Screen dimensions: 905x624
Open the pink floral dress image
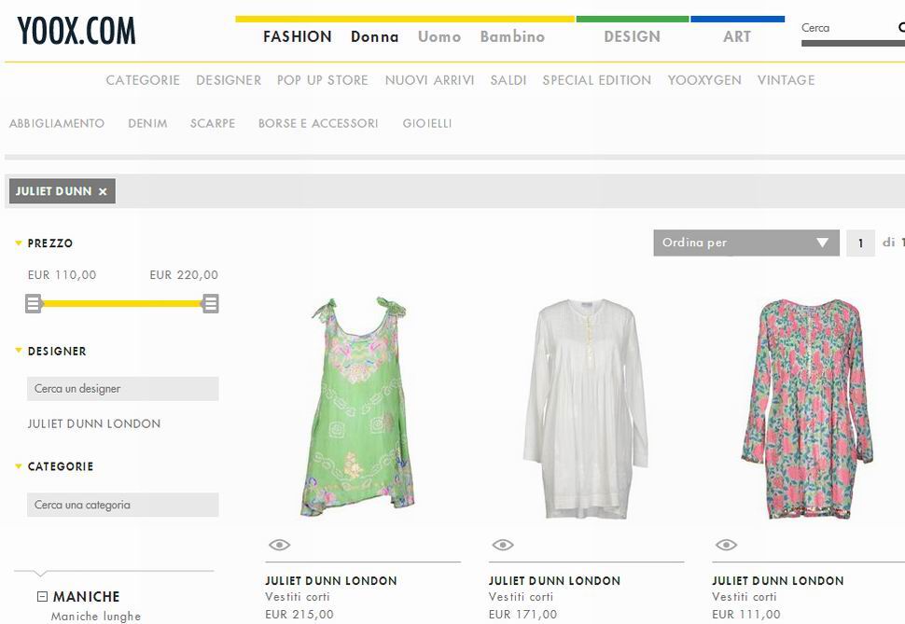tap(807, 409)
